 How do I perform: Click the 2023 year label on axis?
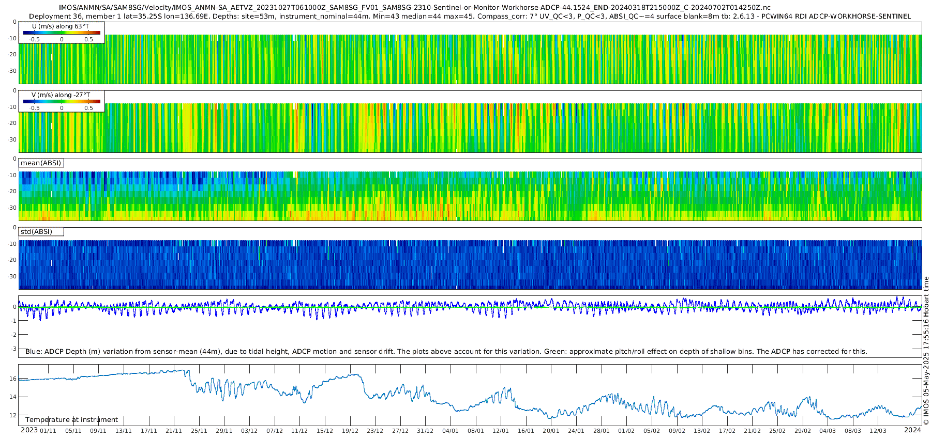point(29,430)
